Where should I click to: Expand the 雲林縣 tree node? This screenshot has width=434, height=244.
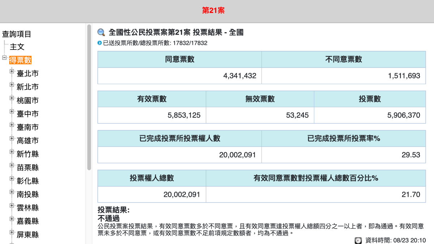(x=12, y=205)
